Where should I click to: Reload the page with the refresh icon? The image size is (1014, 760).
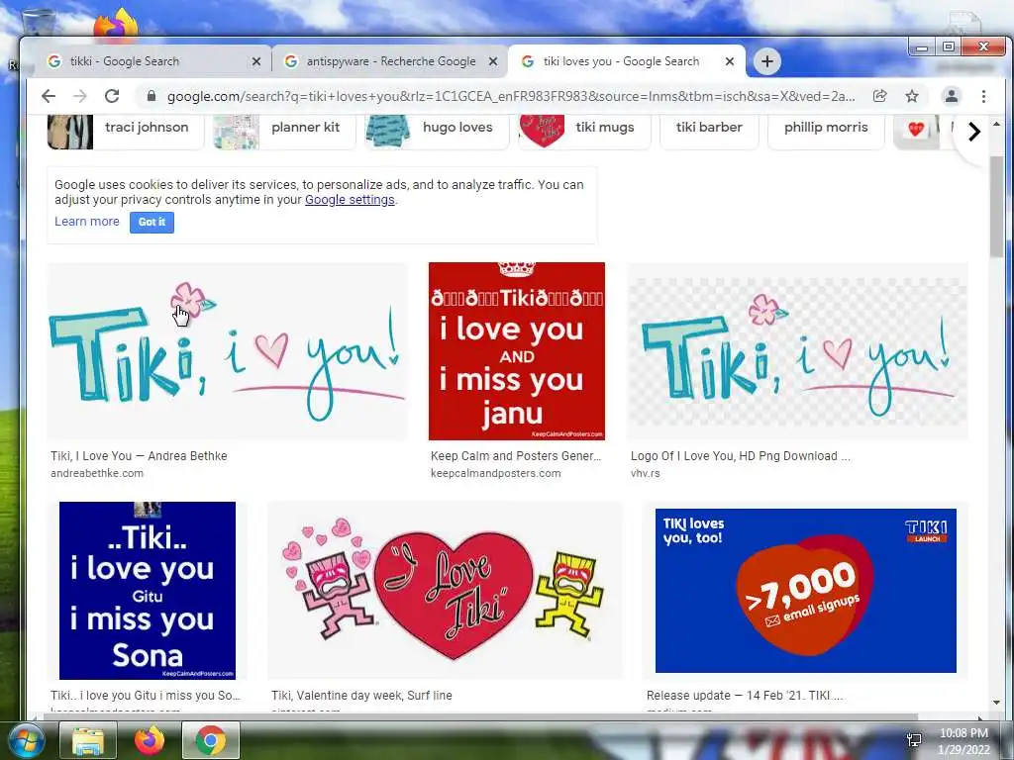coord(112,96)
